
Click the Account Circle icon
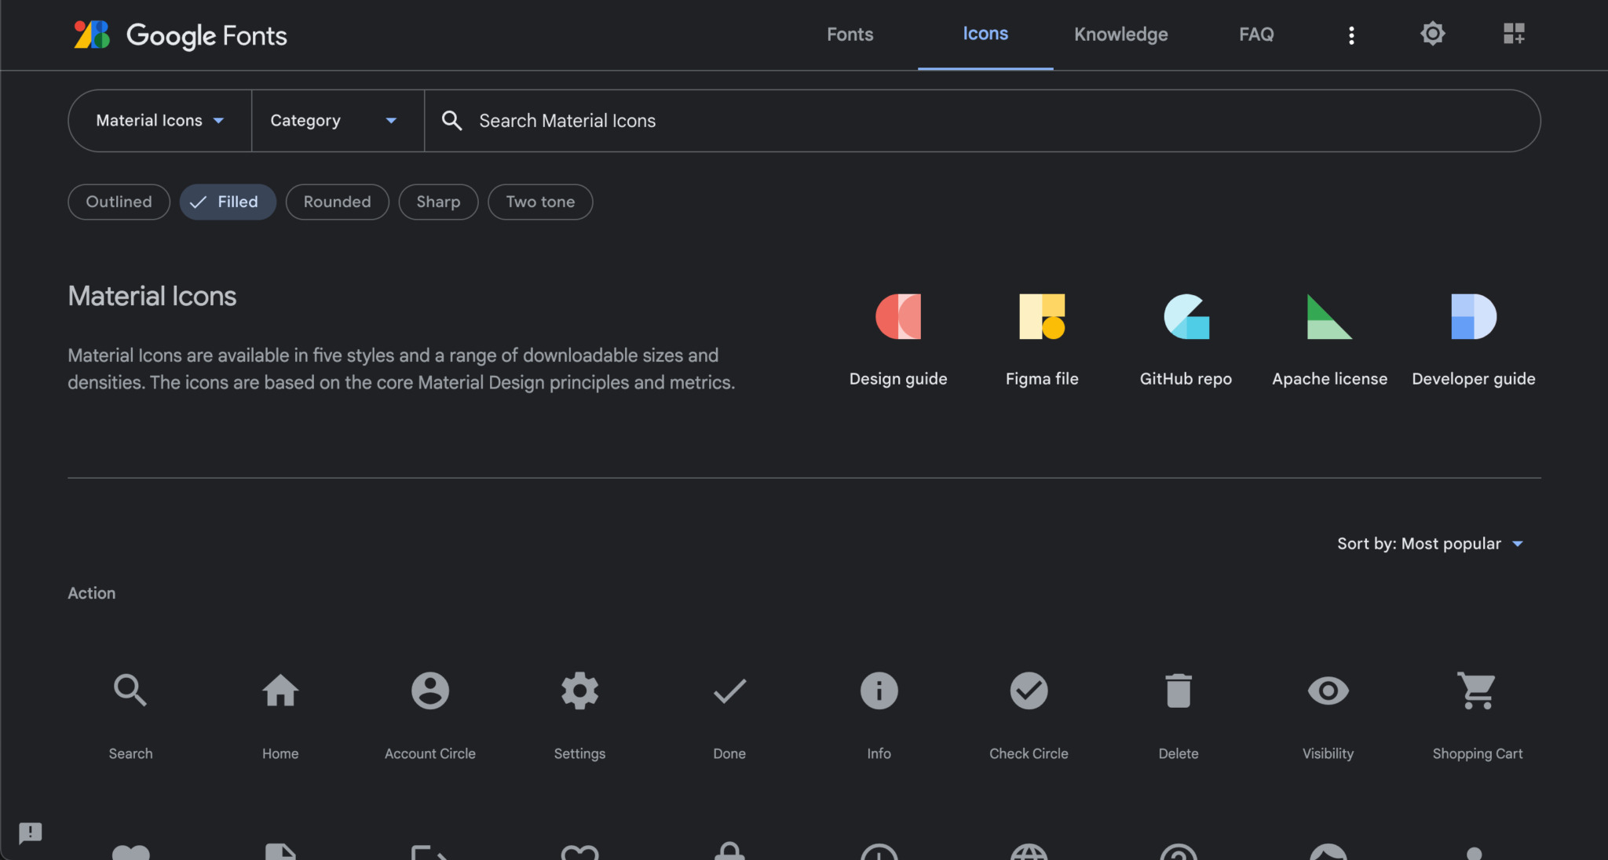[429, 691]
